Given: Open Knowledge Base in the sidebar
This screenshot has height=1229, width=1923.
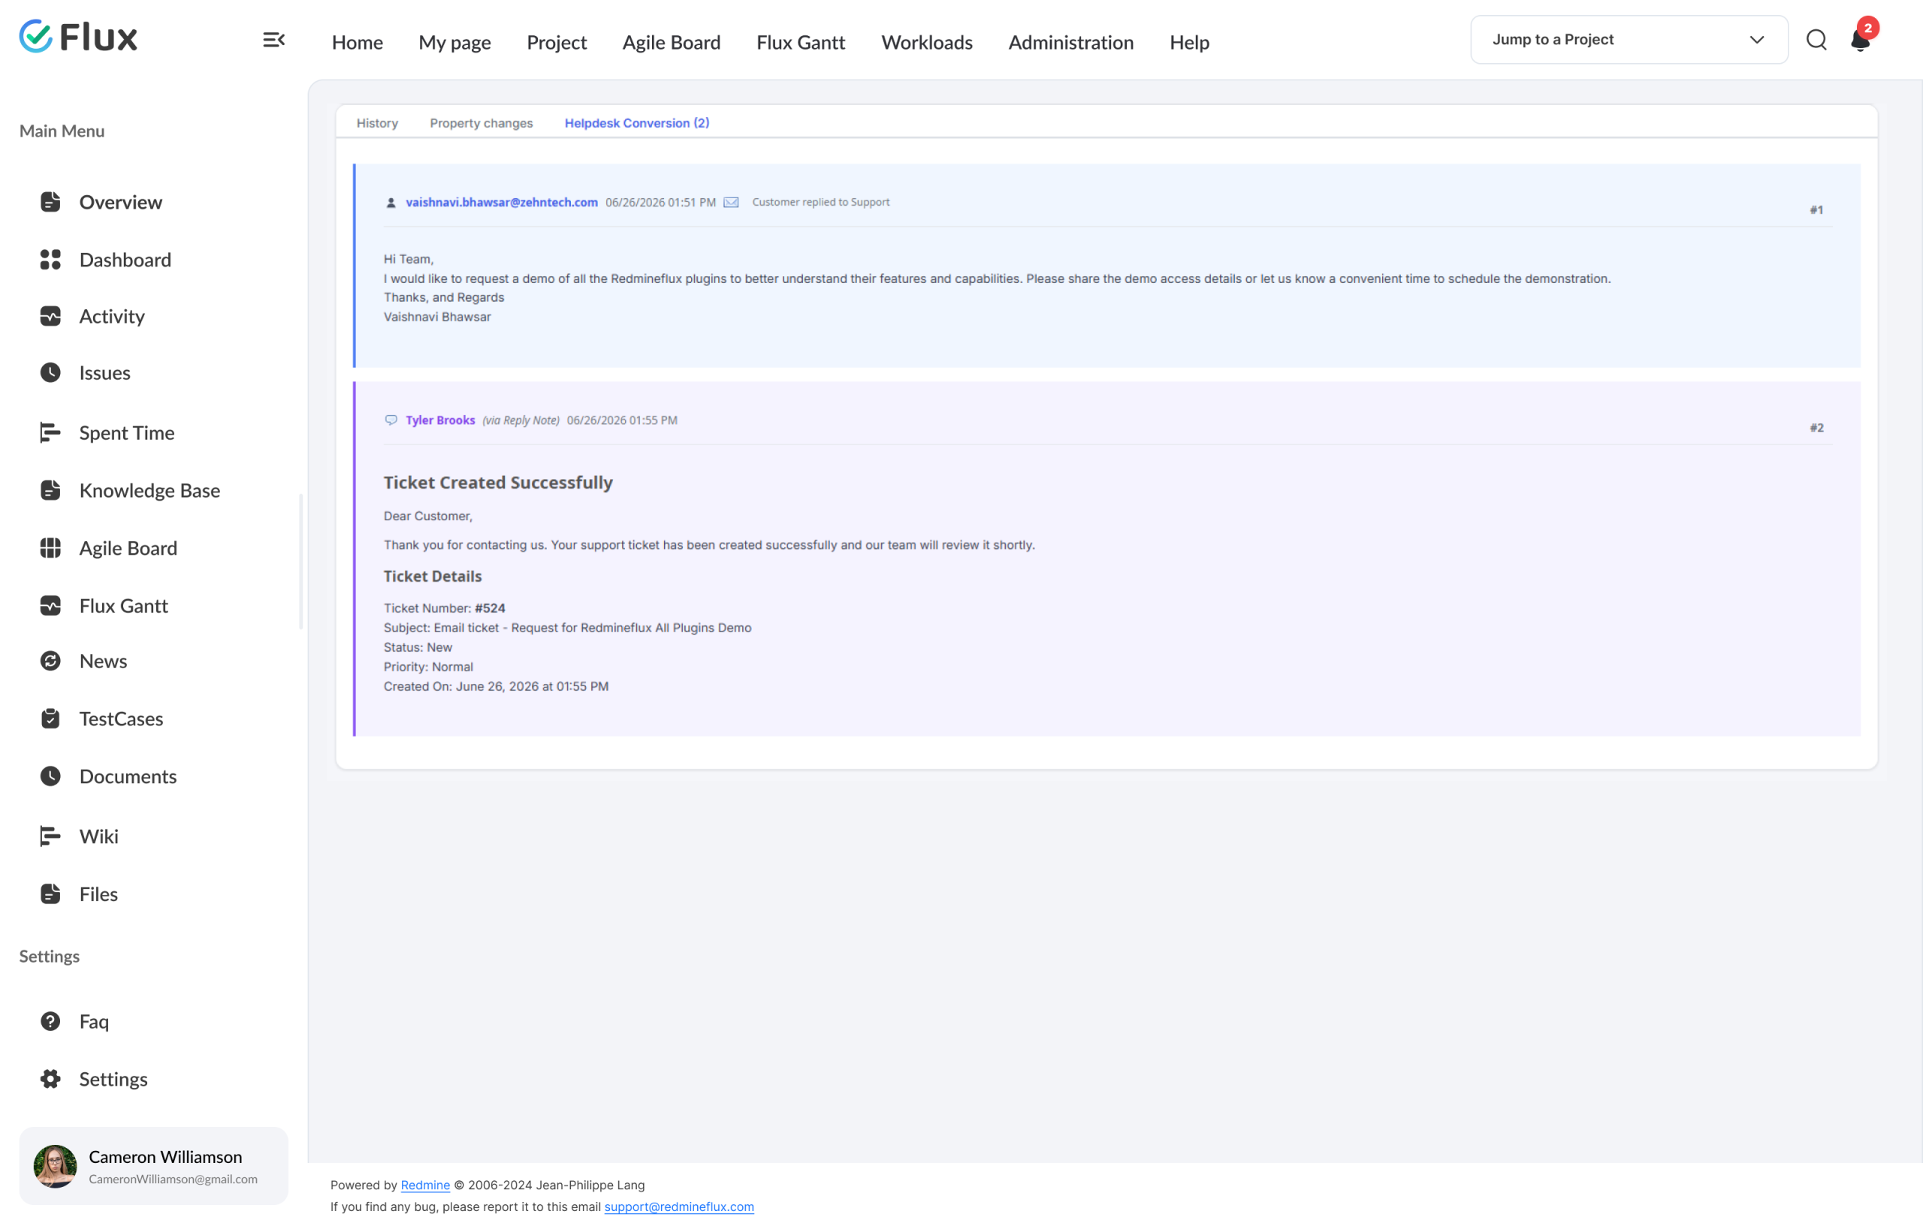Looking at the screenshot, I should pyautogui.click(x=149, y=490).
